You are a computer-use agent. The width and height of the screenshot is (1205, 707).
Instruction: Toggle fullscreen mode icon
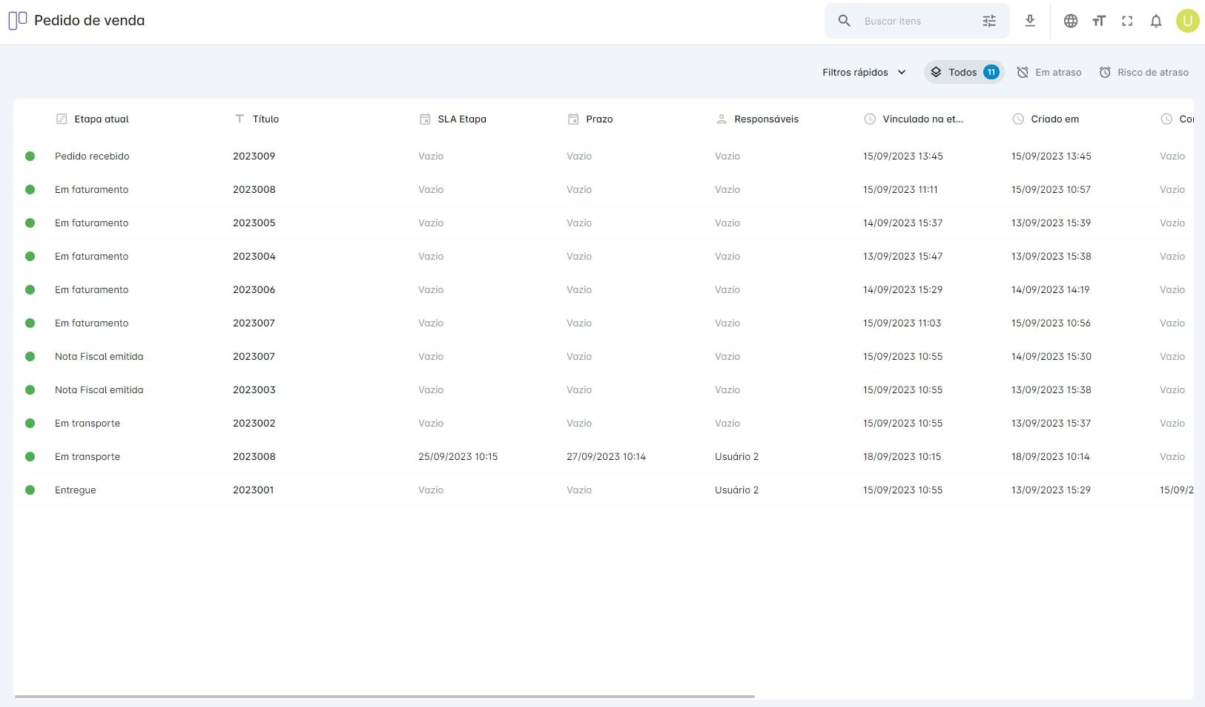point(1127,21)
